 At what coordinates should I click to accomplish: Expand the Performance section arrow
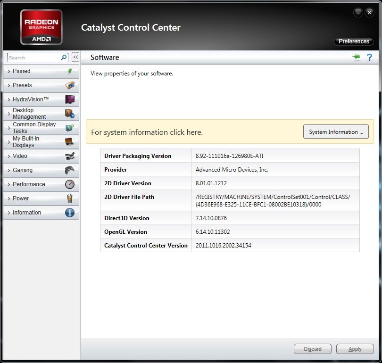[x=9, y=184]
